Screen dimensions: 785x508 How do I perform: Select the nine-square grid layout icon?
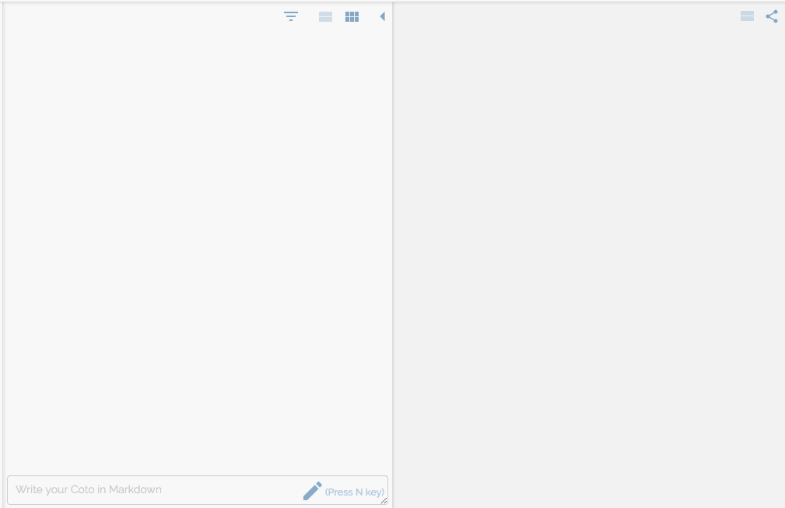point(352,16)
